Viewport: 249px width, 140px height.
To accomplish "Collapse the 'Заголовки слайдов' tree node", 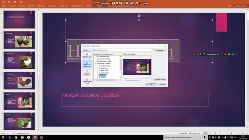I will pos(95,63).
